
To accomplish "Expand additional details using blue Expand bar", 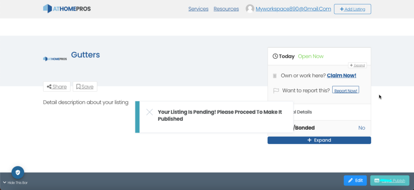I will point(319,140).
